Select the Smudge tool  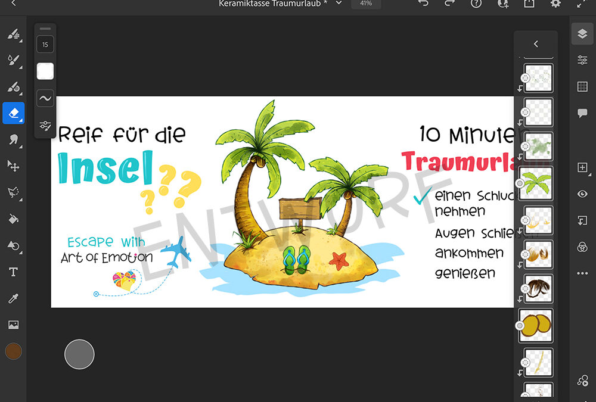coord(13,139)
